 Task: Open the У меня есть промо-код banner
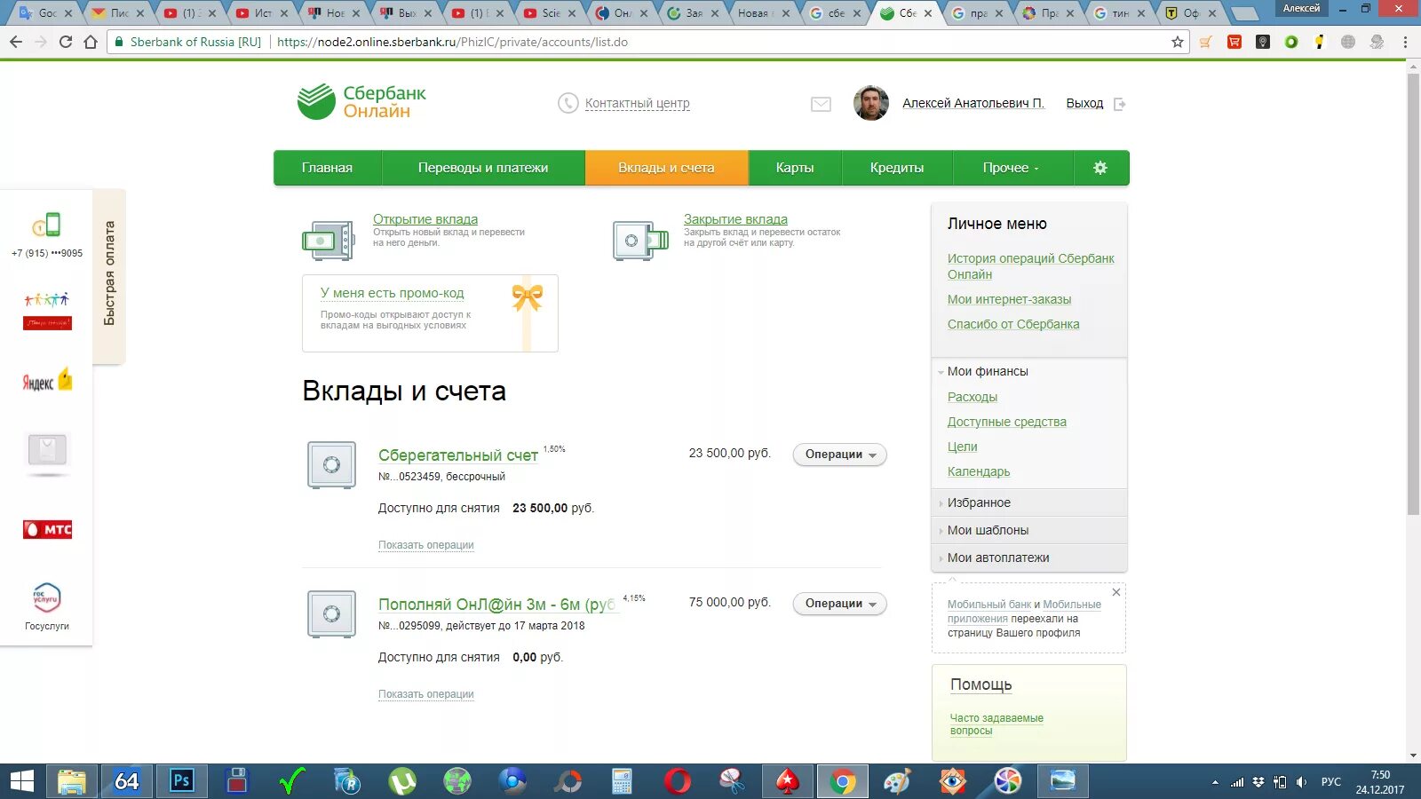430,313
